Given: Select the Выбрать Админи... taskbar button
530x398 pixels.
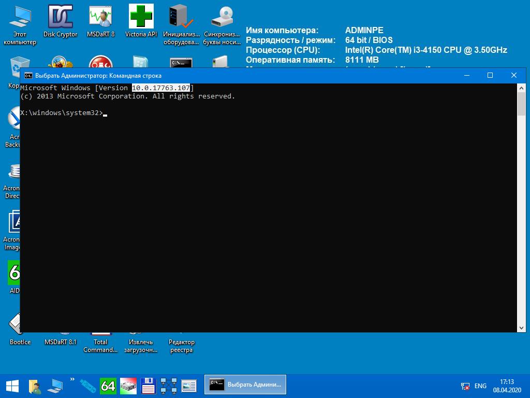Looking at the screenshot, I should pyautogui.click(x=245, y=385).
